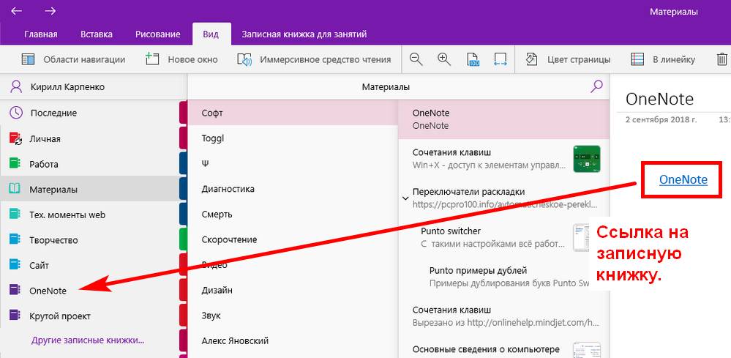
Task: Select the Скорочтение section
Action: 292,239
